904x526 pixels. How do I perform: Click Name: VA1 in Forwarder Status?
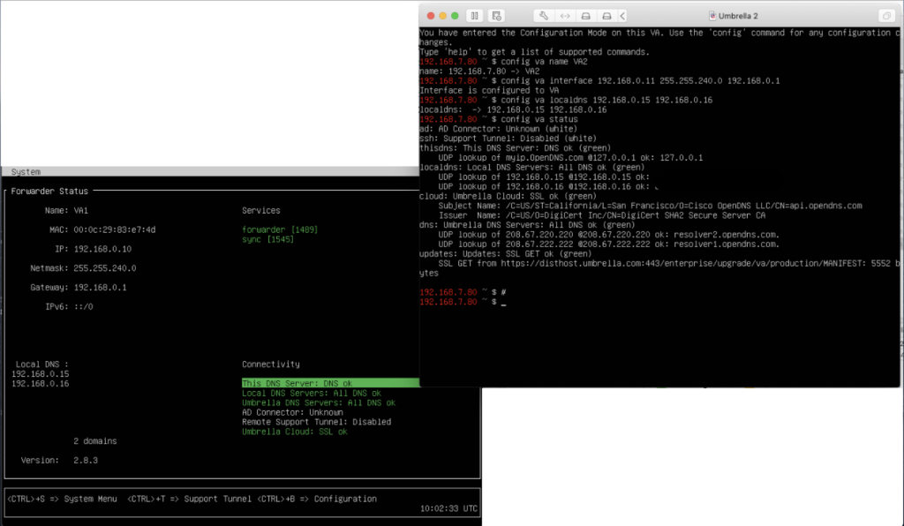(x=66, y=210)
